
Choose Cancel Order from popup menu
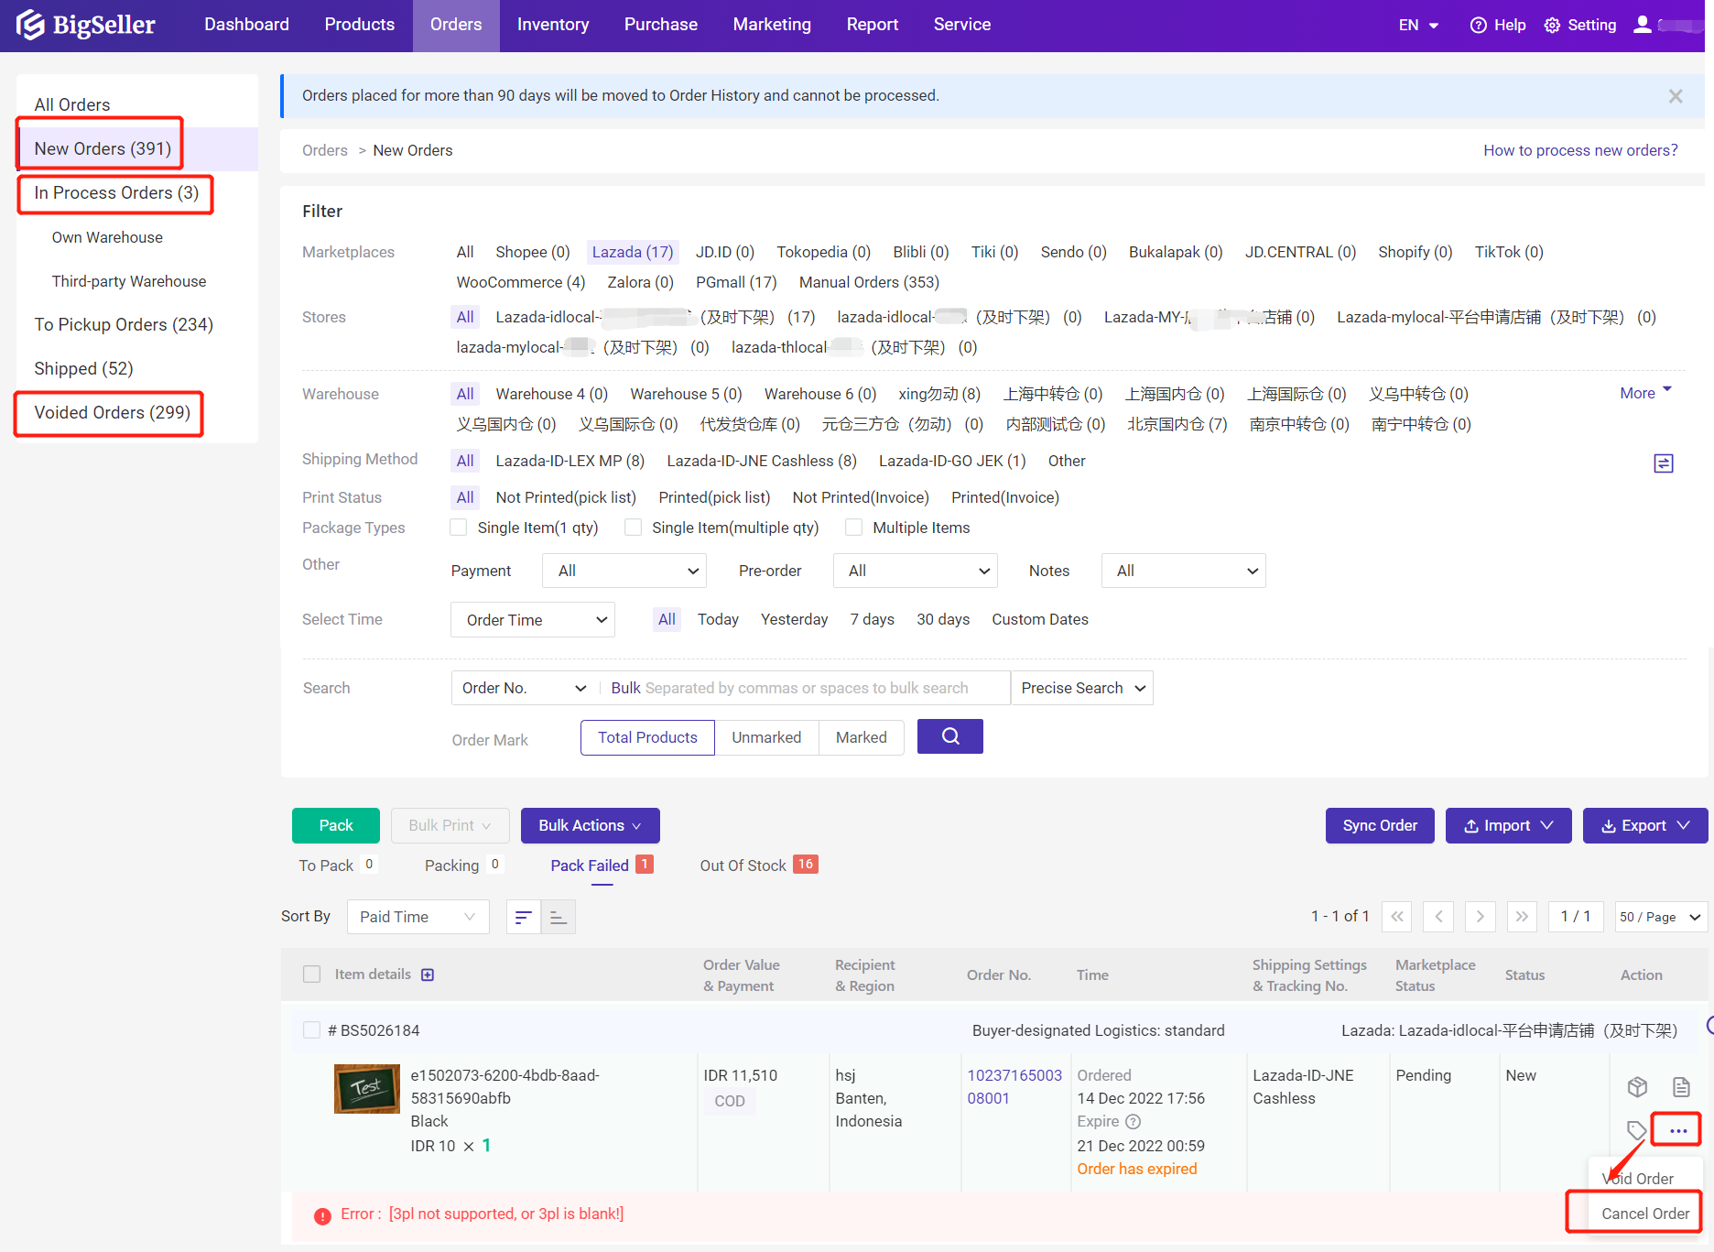1645,1214
